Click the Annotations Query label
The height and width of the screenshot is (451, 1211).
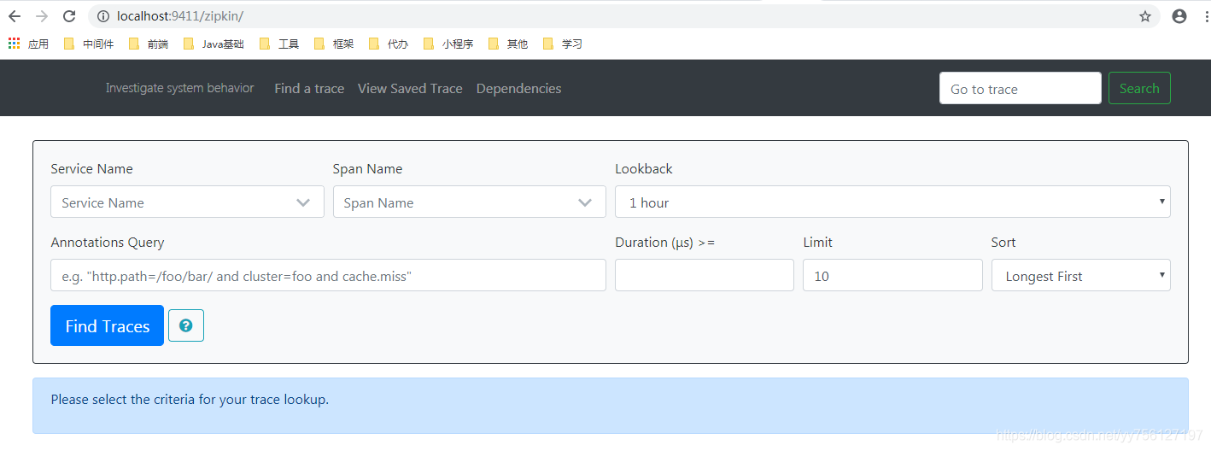(x=108, y=242)
